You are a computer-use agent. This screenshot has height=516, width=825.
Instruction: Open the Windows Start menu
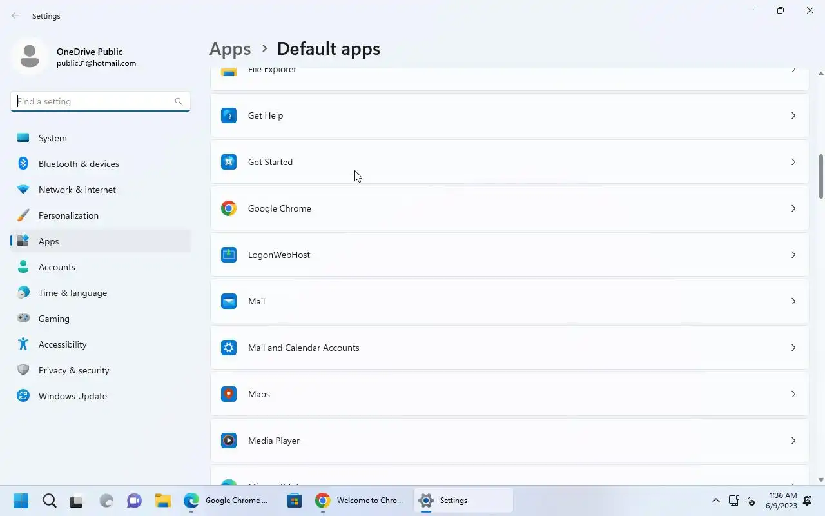[x=21, y=501]
